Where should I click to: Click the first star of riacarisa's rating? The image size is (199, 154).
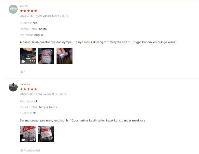click(21, 89)
